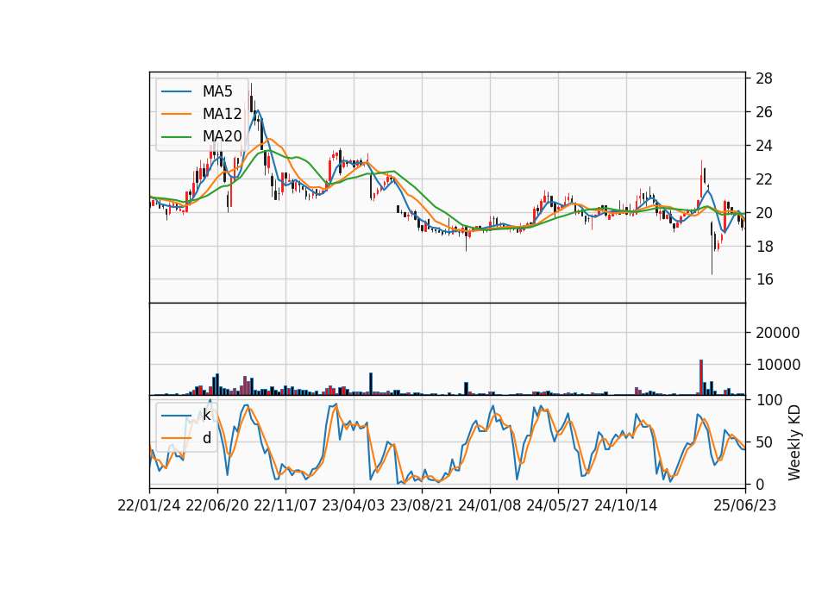Click the price axis value 28

point(764,78)
